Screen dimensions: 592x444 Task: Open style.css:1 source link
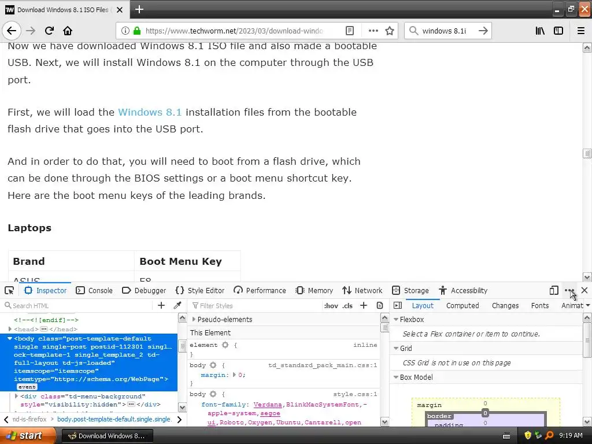click(x=355, y=394)
